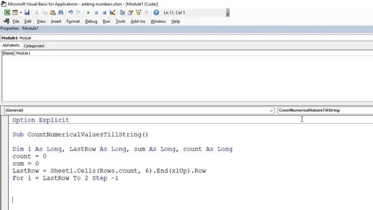Click the VBA module icon beside File menu
The width and height of the screenshot is (373, 210).
6,21
